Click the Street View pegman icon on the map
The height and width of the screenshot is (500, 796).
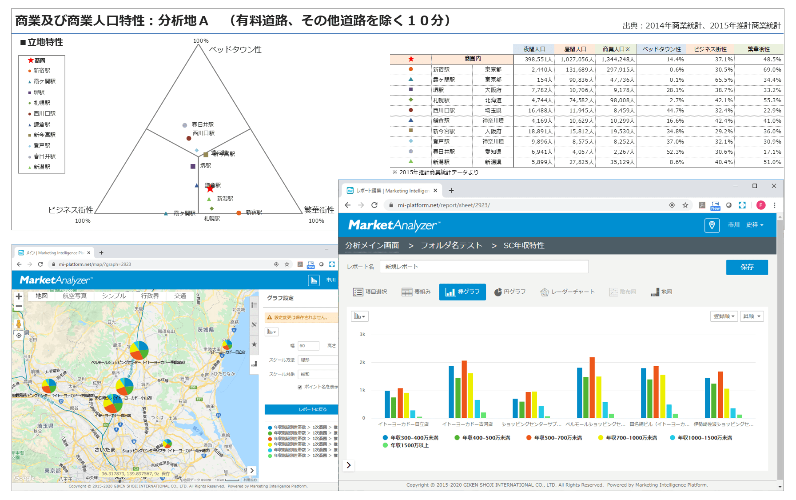(x=19, y=324)
